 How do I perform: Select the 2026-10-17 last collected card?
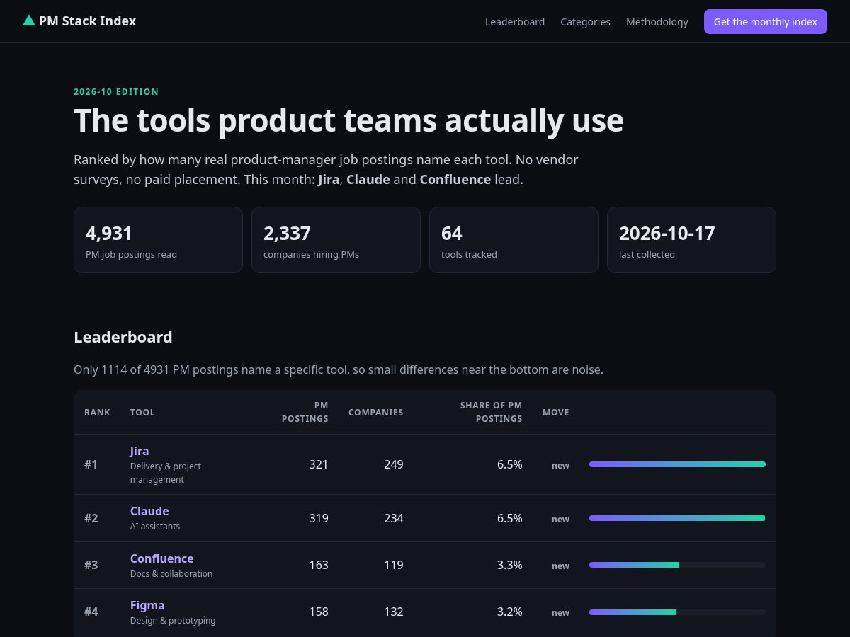pyautogui.click(x=691, y=240)
